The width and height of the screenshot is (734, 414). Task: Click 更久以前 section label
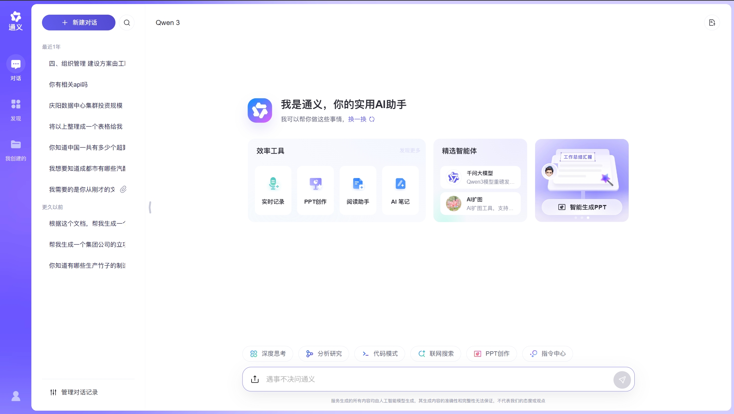point(53,207)
